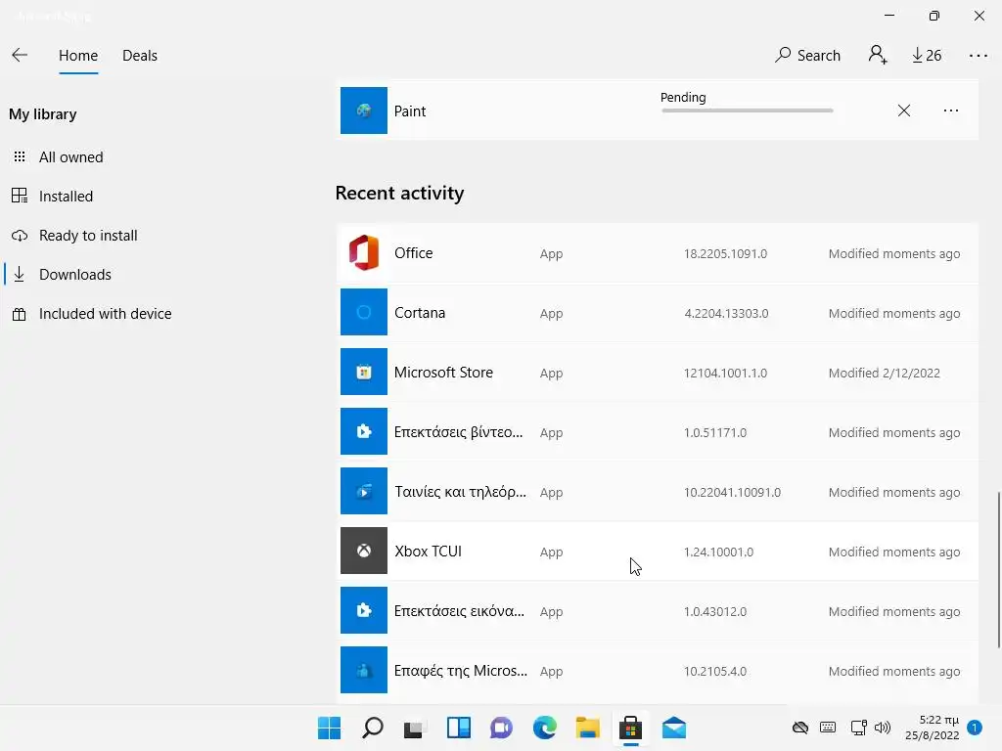Open File Explorer from taskbar

[x=587, y=728]
